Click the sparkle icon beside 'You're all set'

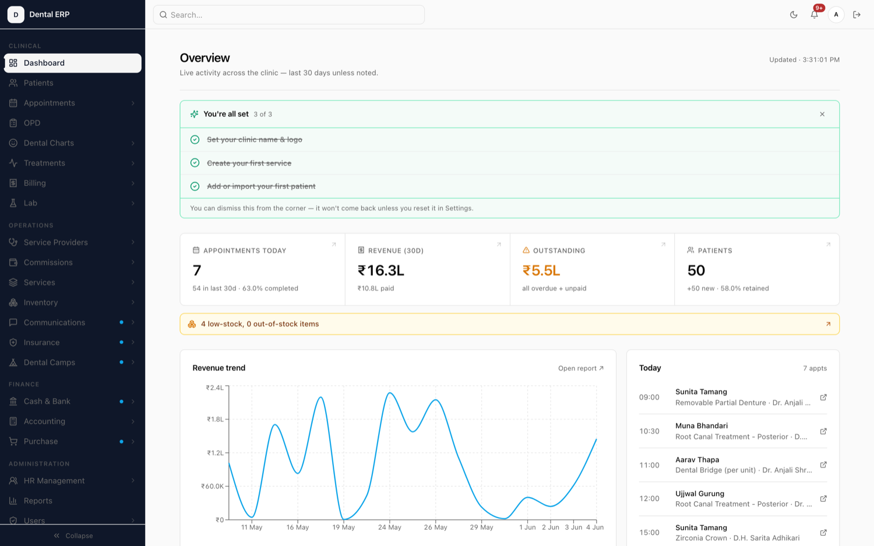coord(194,114)
